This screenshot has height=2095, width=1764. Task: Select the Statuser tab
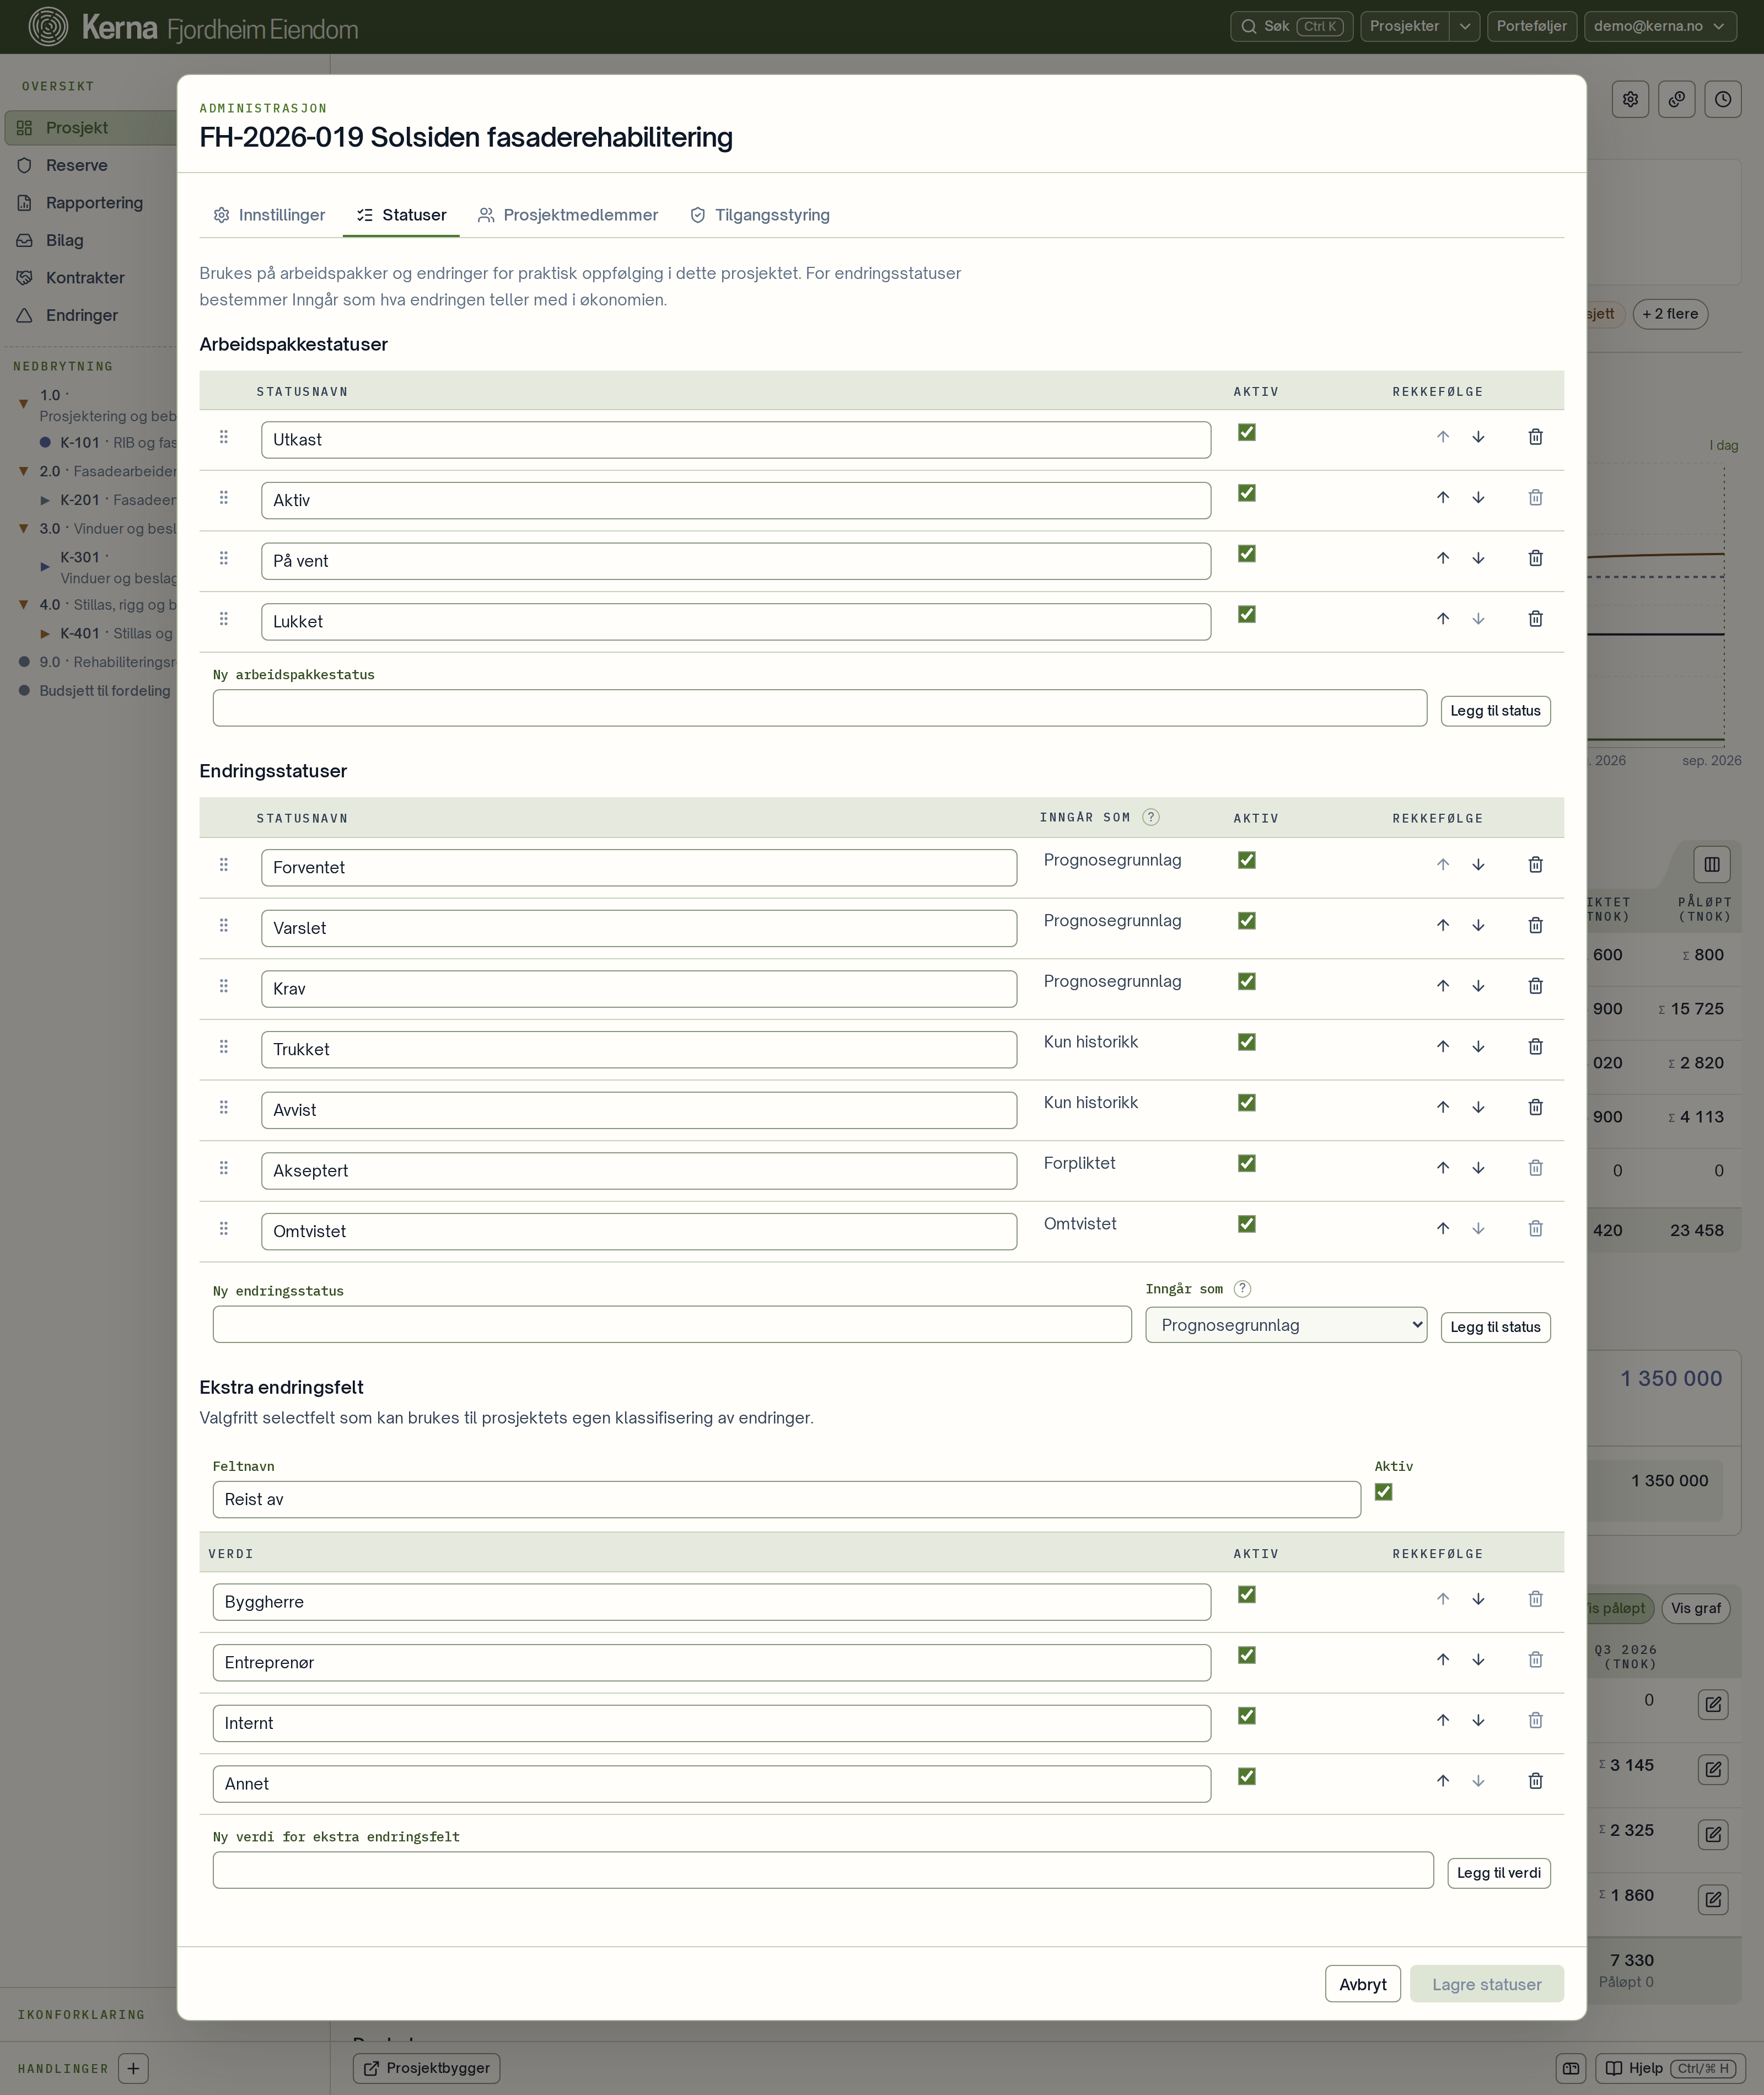click(x=401, y=215)
